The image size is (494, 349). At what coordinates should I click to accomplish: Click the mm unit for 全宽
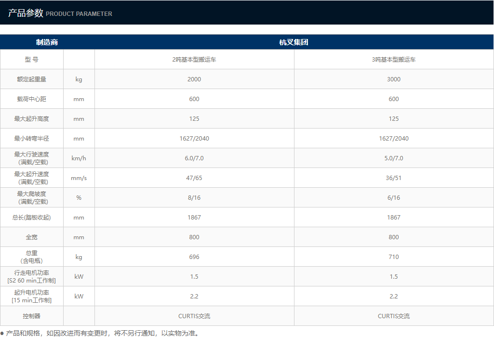(79, 238)
